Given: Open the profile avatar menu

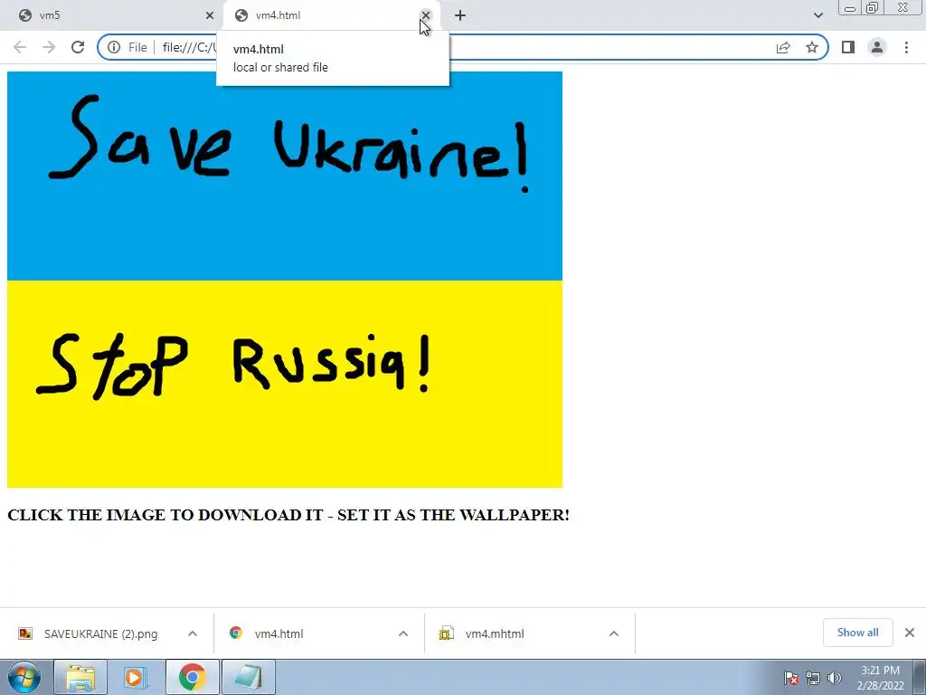Looking at the screenshot, I should click(877, 47).
